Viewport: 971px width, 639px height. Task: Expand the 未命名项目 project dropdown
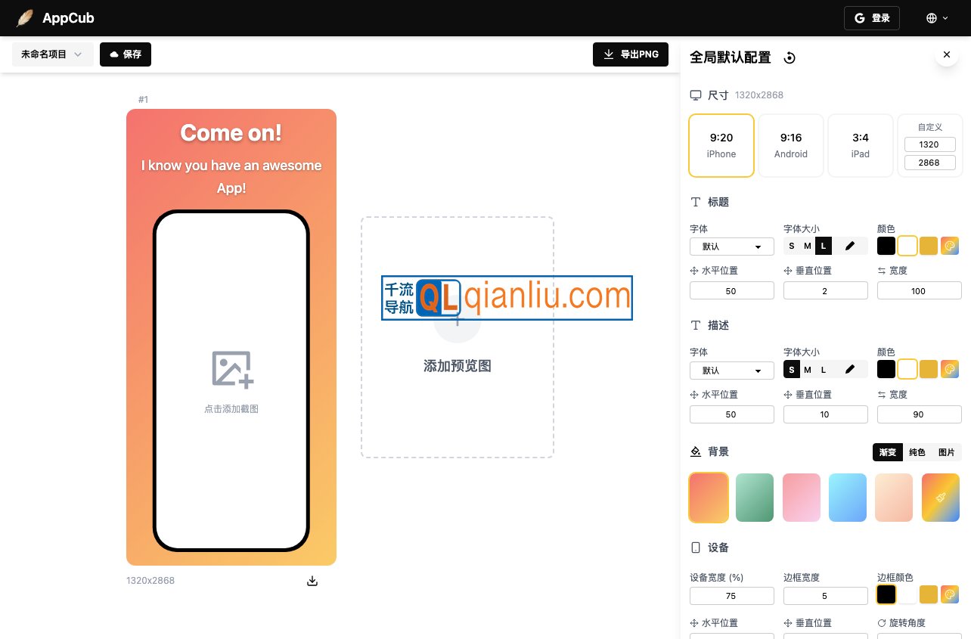[x=52, y=54]
